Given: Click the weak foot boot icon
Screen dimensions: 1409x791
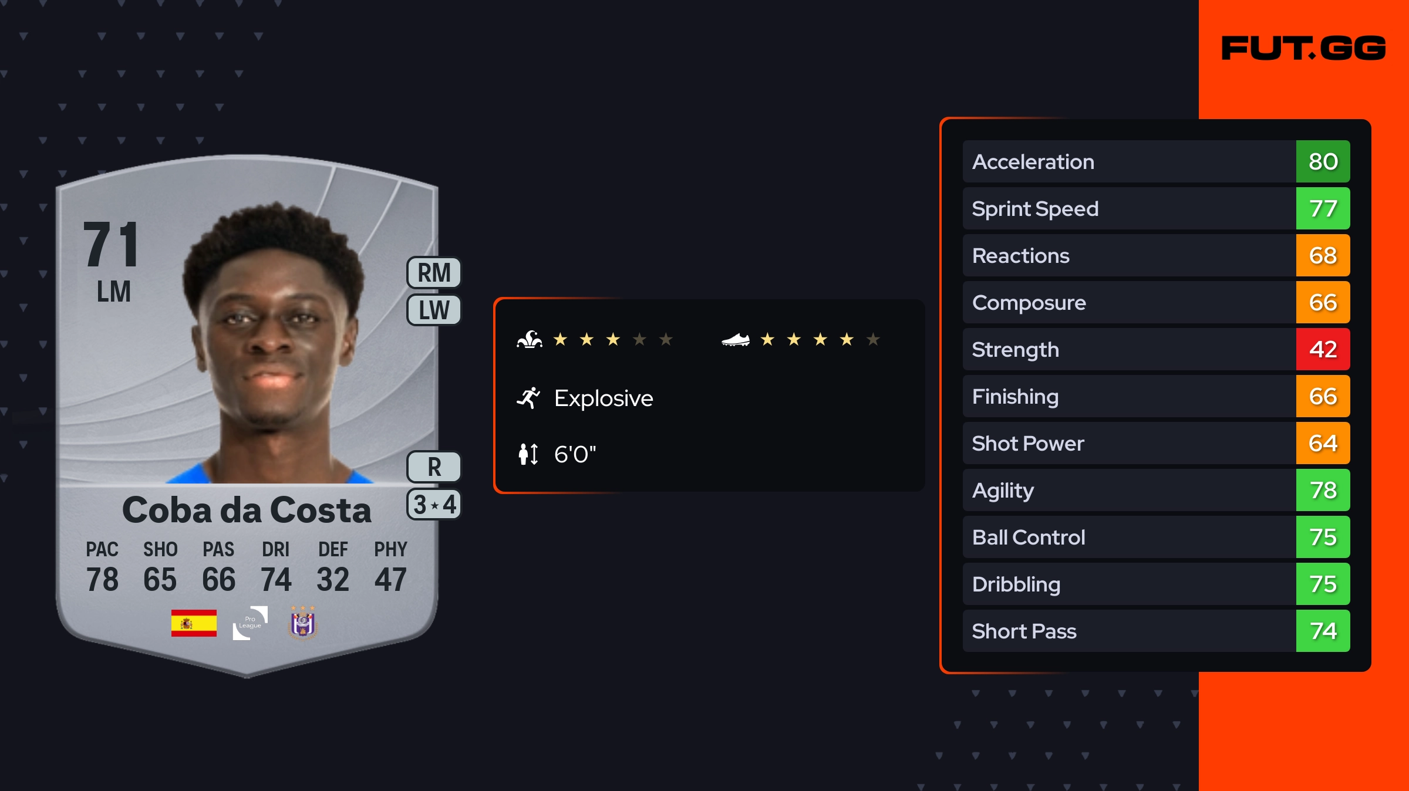Looking at the screenshot, I should pyautogui.click(x=736, y=340).
